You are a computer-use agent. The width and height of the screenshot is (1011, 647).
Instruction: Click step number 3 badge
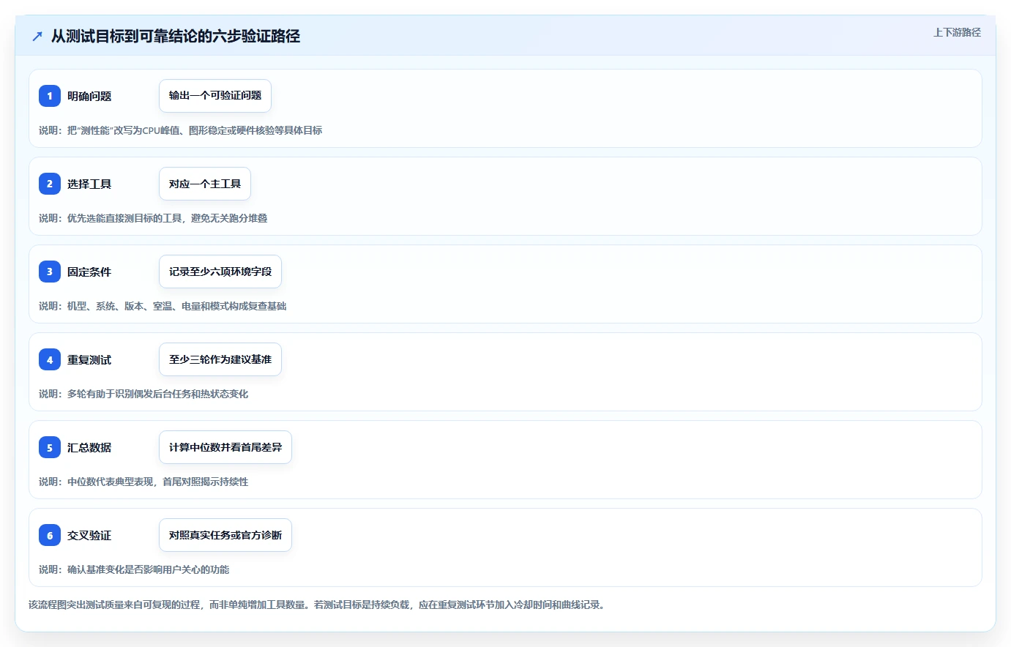point(50,272)
